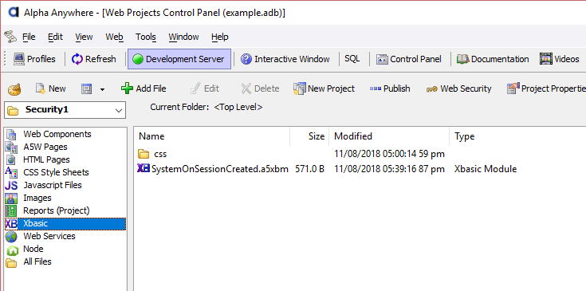This screenshot has width=586, height=291.
Task: Open Web Security key icon
Action: point(431,89)
